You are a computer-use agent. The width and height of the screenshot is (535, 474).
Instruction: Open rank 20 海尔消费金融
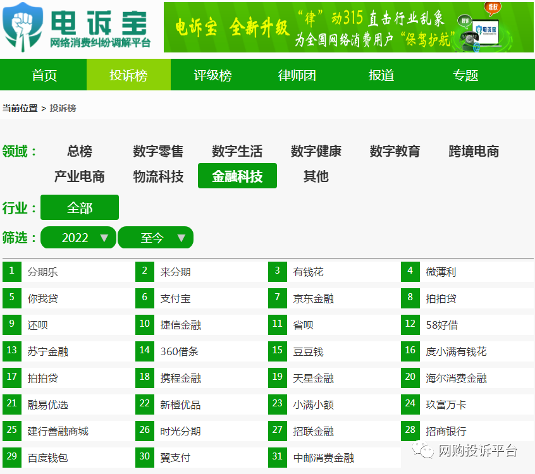466,378
